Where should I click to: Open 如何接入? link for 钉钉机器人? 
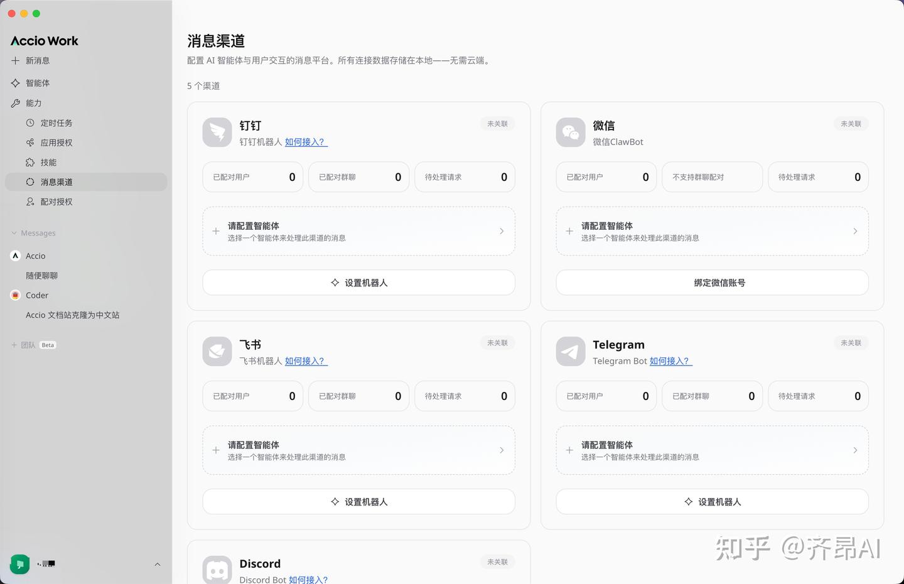[306, 142]
